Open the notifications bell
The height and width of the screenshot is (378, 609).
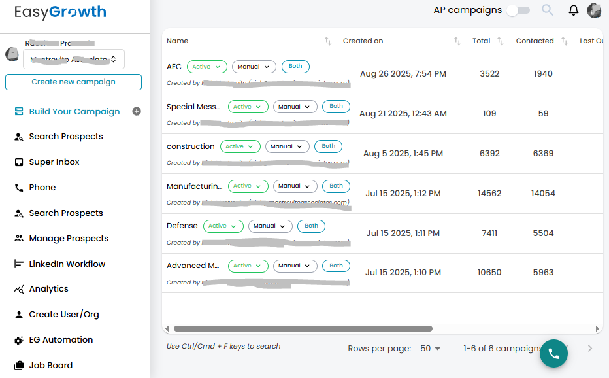pos(573,10)
